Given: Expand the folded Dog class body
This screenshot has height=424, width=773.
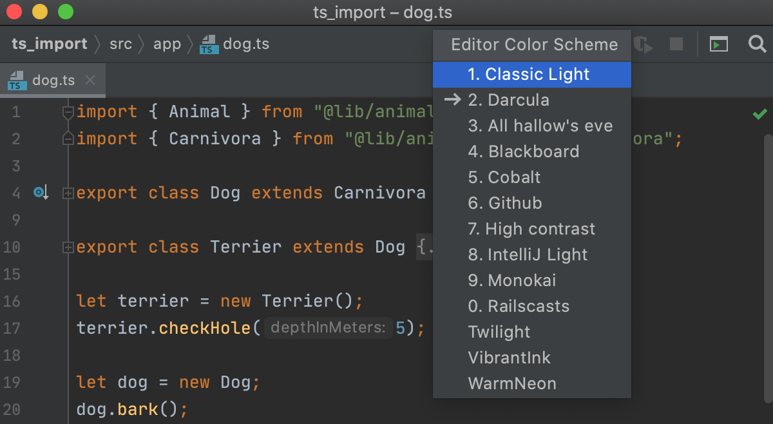Looking at the screenshot, I should (x=68, y=192).
